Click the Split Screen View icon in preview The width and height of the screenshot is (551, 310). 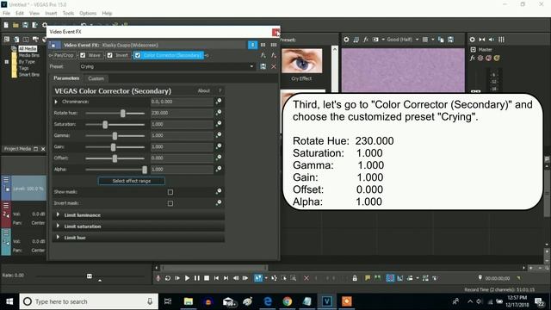(x=375, y=40)
